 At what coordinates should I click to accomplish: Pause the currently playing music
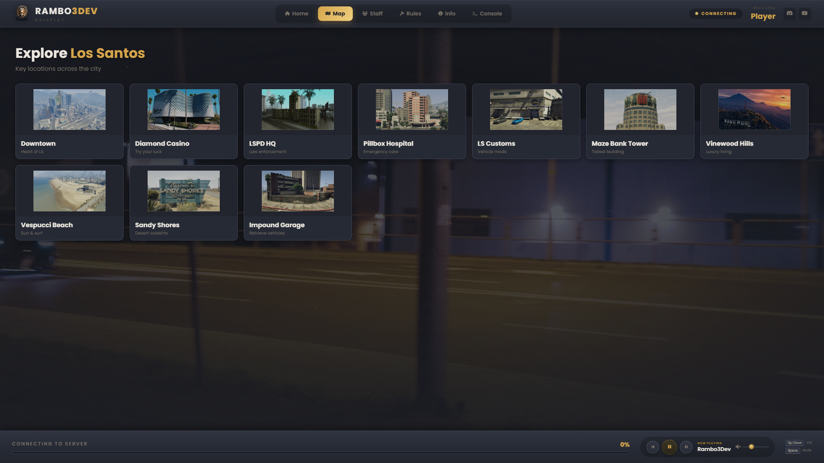point(669,447)
